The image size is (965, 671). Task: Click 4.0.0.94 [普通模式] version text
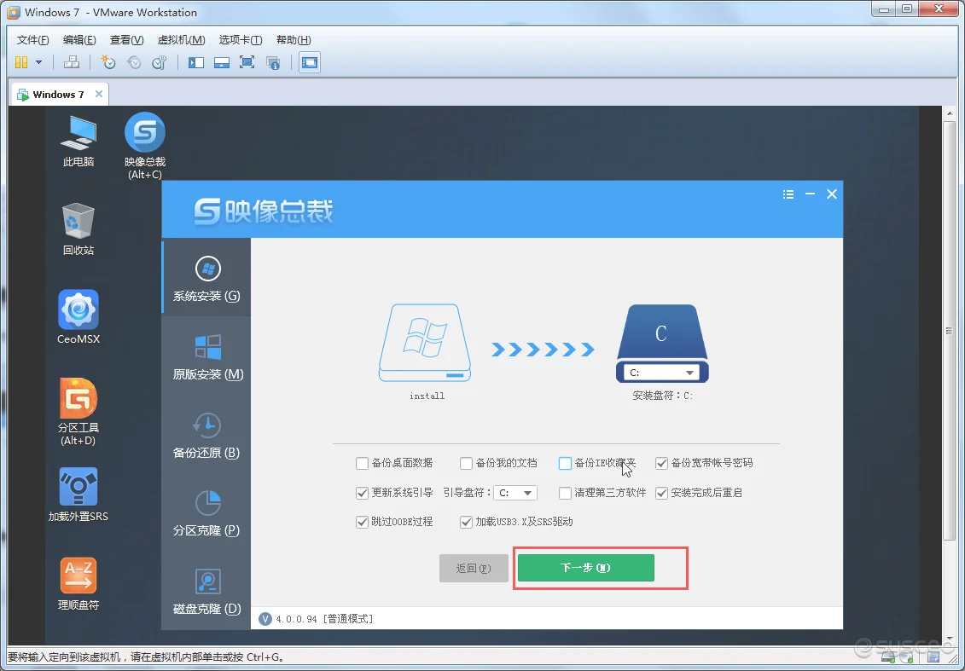point(324,619)
